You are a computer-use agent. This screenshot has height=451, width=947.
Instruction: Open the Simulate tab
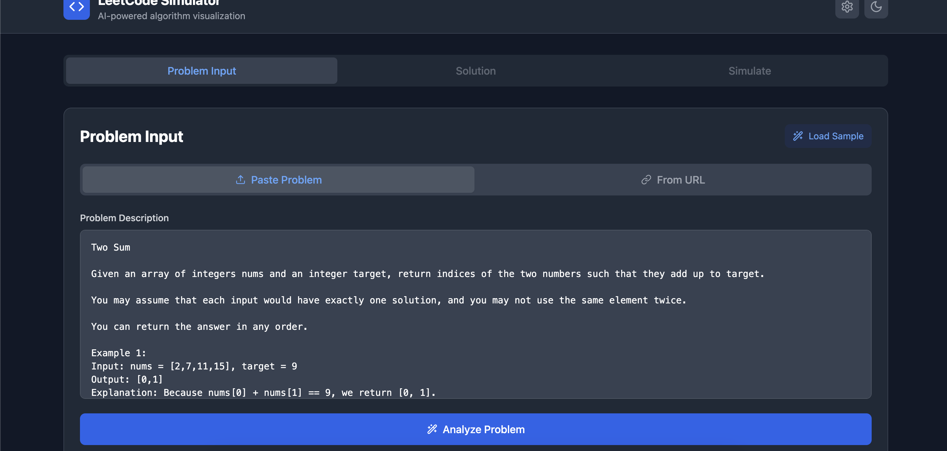tap(749, 71)
